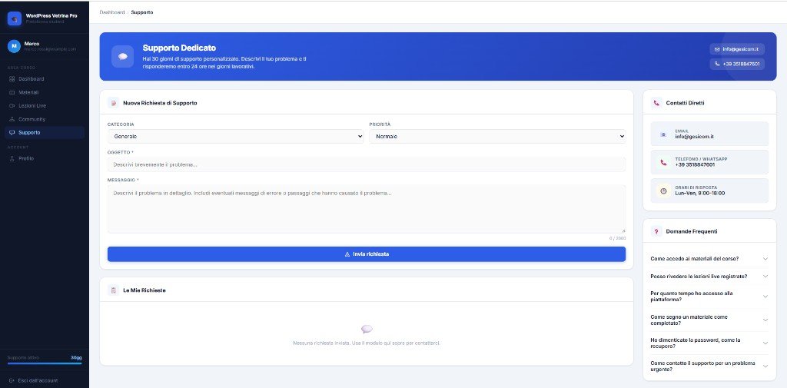Click the Supporto attivo progress bar
Image resolution: width=787 pixels, height=388 pixels.
point(45,363)
